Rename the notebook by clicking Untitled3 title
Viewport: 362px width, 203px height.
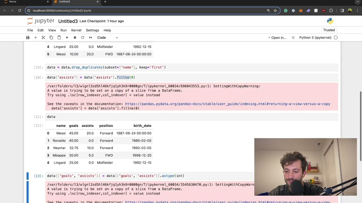click(68, 21)
